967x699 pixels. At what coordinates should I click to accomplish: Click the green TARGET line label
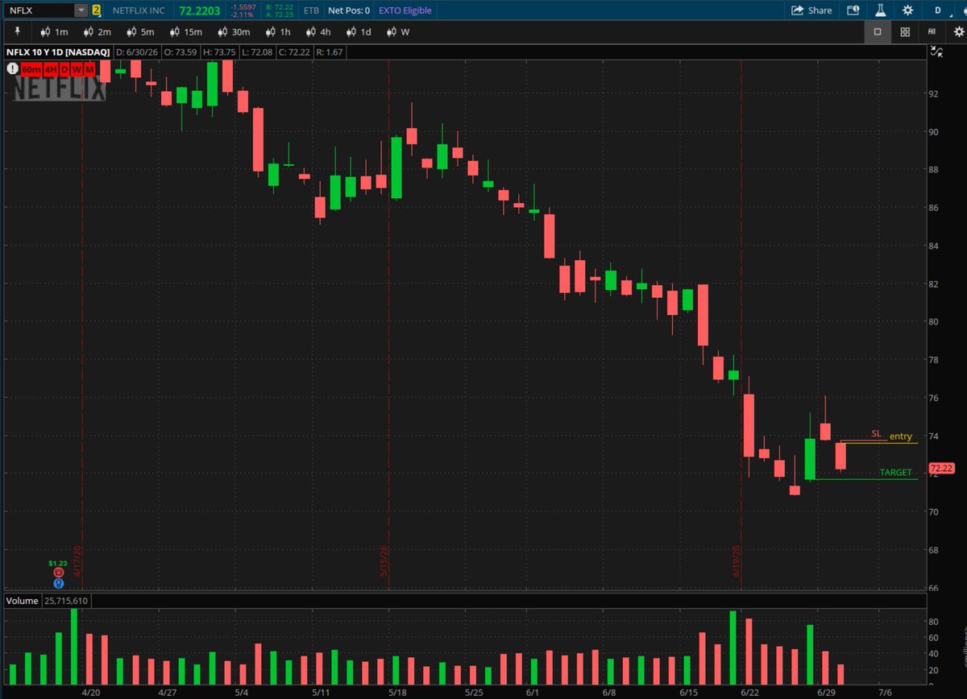click(895, 473)
